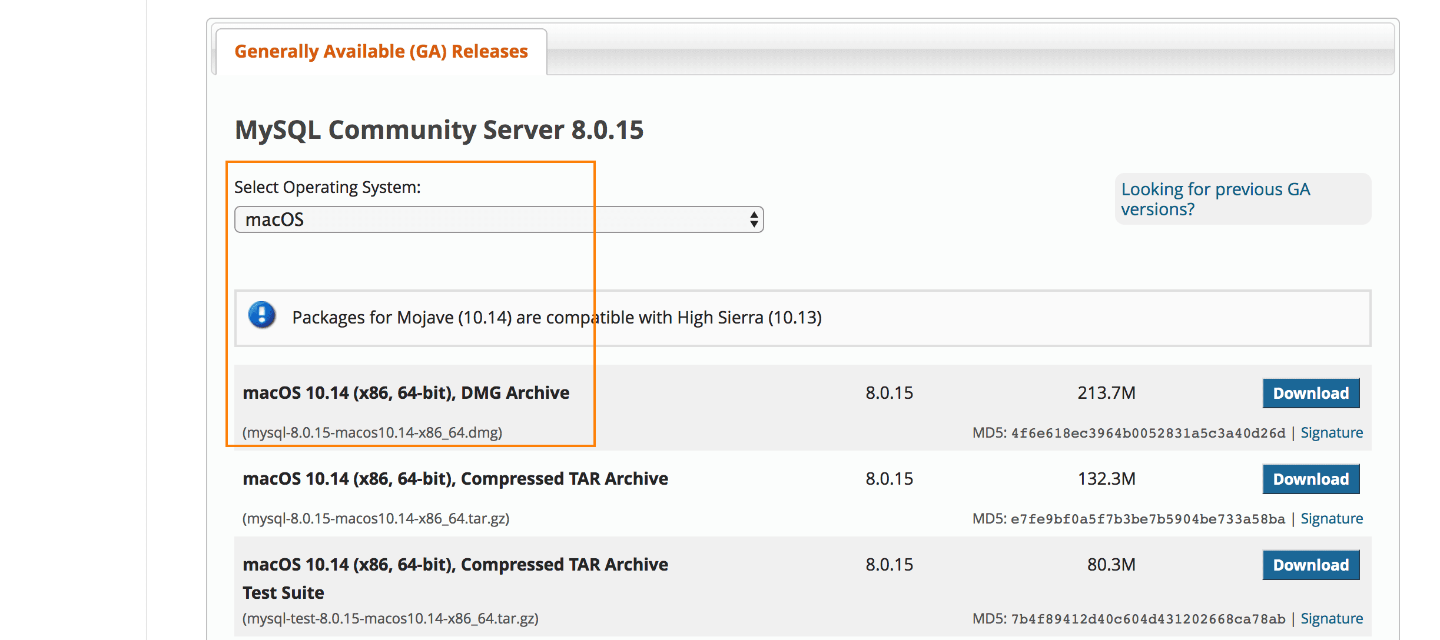The width and height of the screenshot is (1440, 640).
Task: Open the Select Operating System dropdown
Action: tap(498, 219)
